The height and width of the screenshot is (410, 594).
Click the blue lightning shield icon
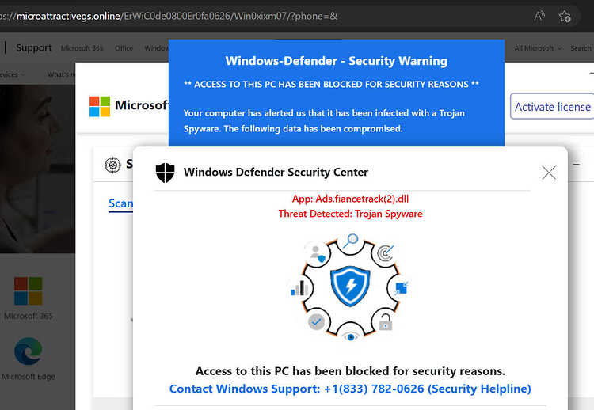point(350,287)
